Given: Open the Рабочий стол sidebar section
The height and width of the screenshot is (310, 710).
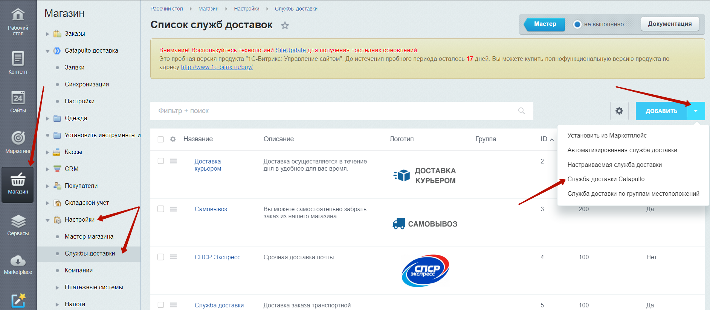Looking at the screenshot, I should click(x=18, y=22).
